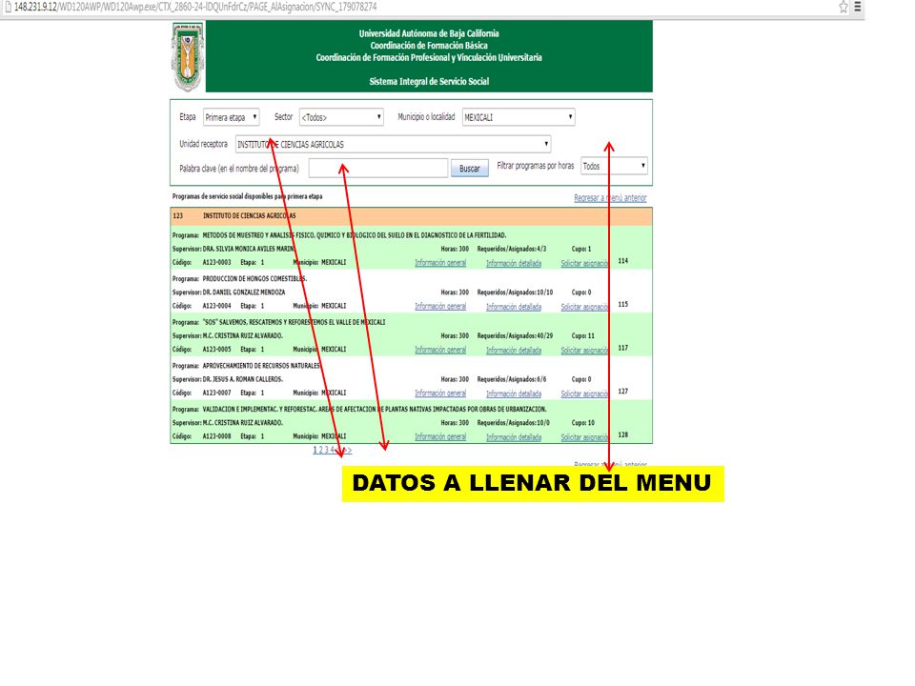Go to results page 2

click(x=321, y=450)
